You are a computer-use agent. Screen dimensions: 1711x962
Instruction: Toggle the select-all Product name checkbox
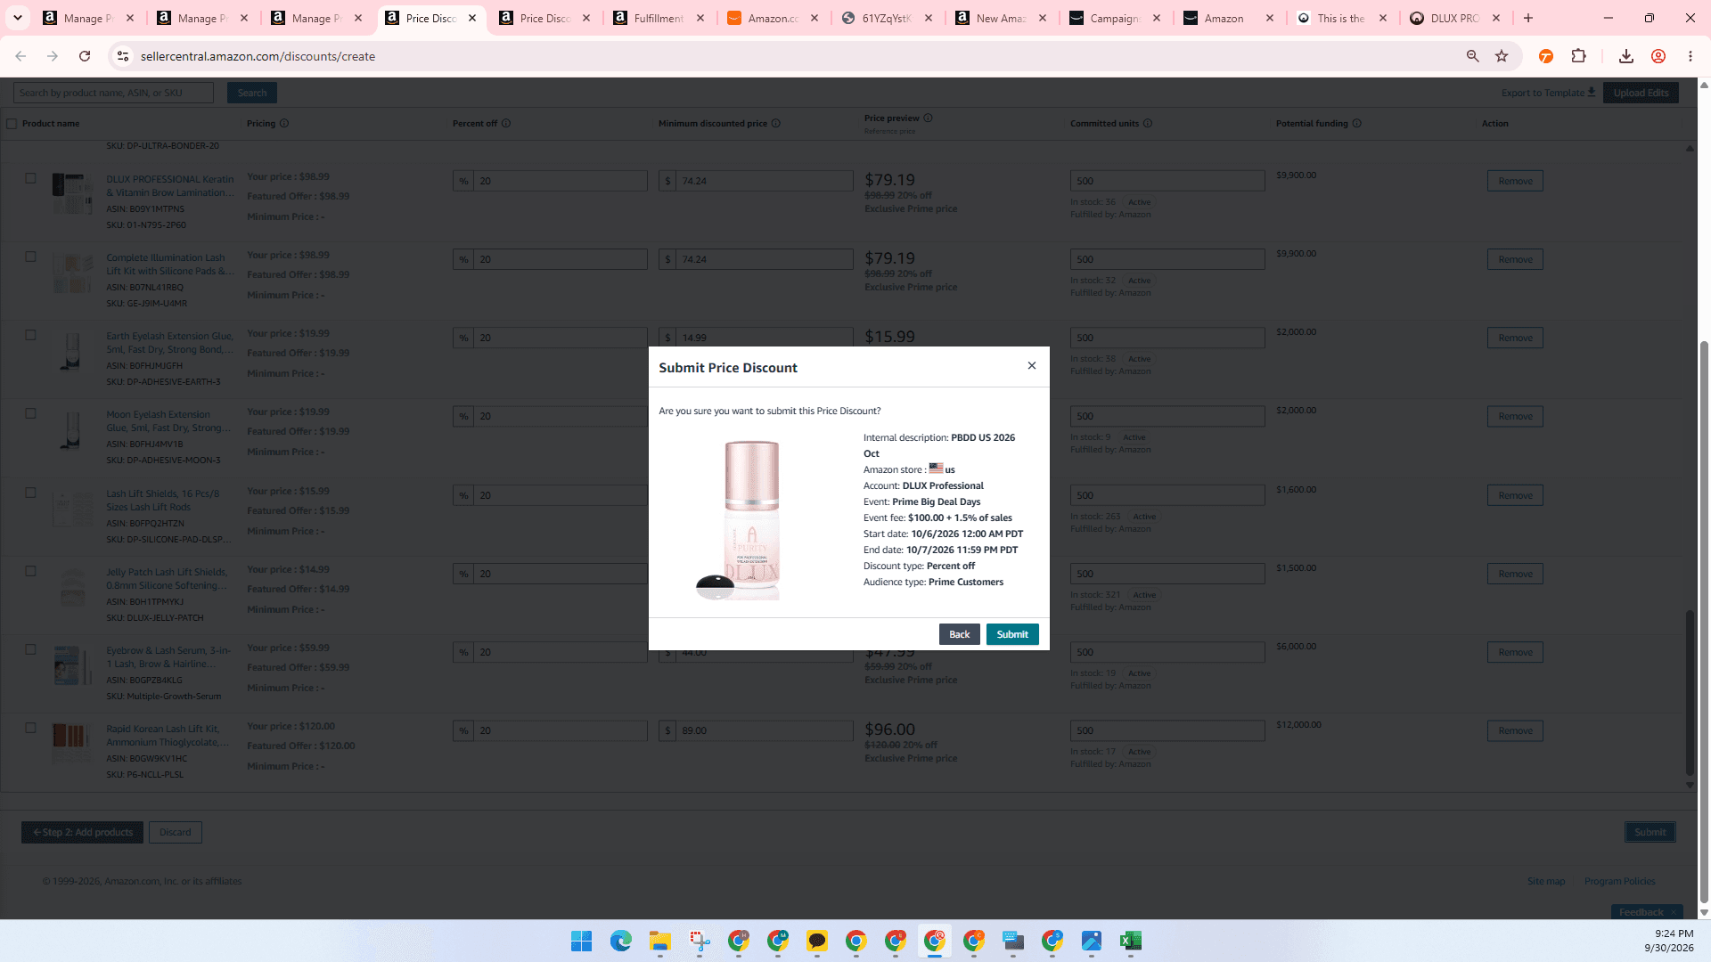tap(12, 123)
